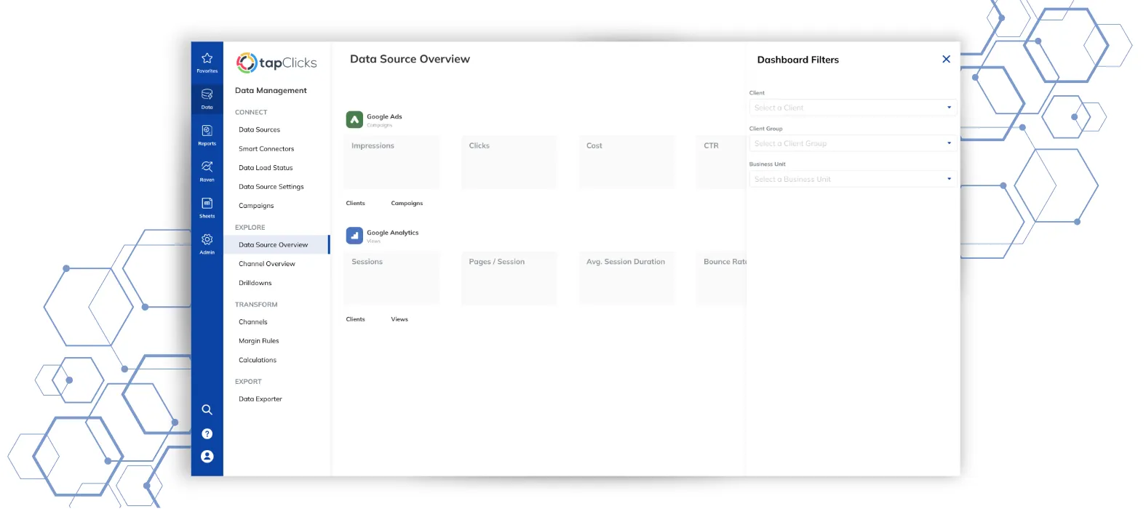Open the user profile icon
The height and width of the screenshot is (509, 1146).
pyautogui.click(x=207, y=457)
